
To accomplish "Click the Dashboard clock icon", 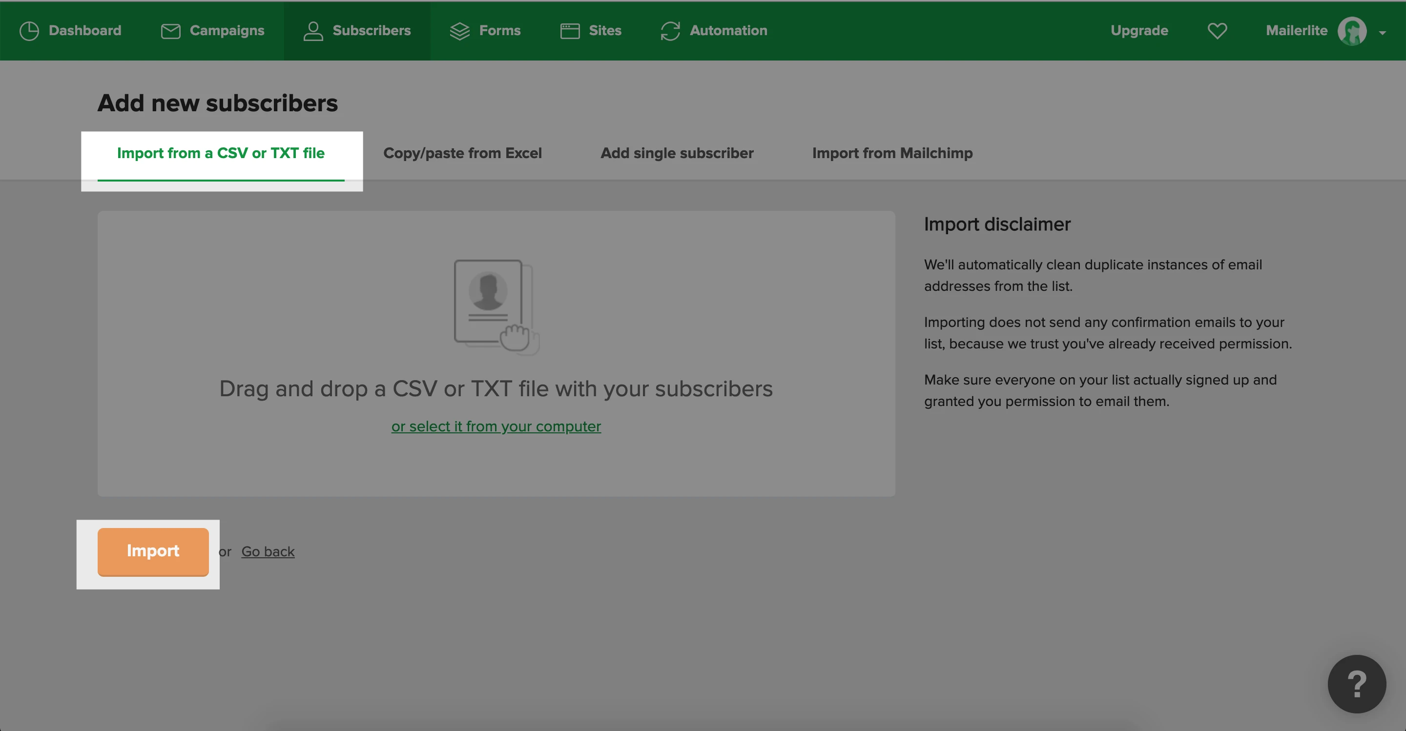I will (29, 31).
